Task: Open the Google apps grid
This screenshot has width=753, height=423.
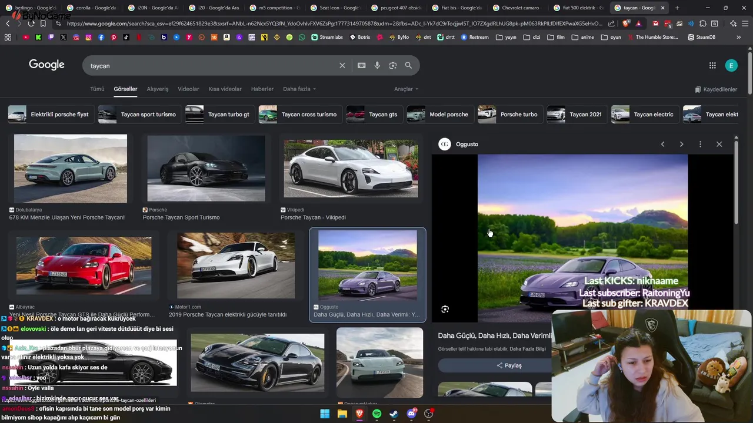Action: [712, 66]
